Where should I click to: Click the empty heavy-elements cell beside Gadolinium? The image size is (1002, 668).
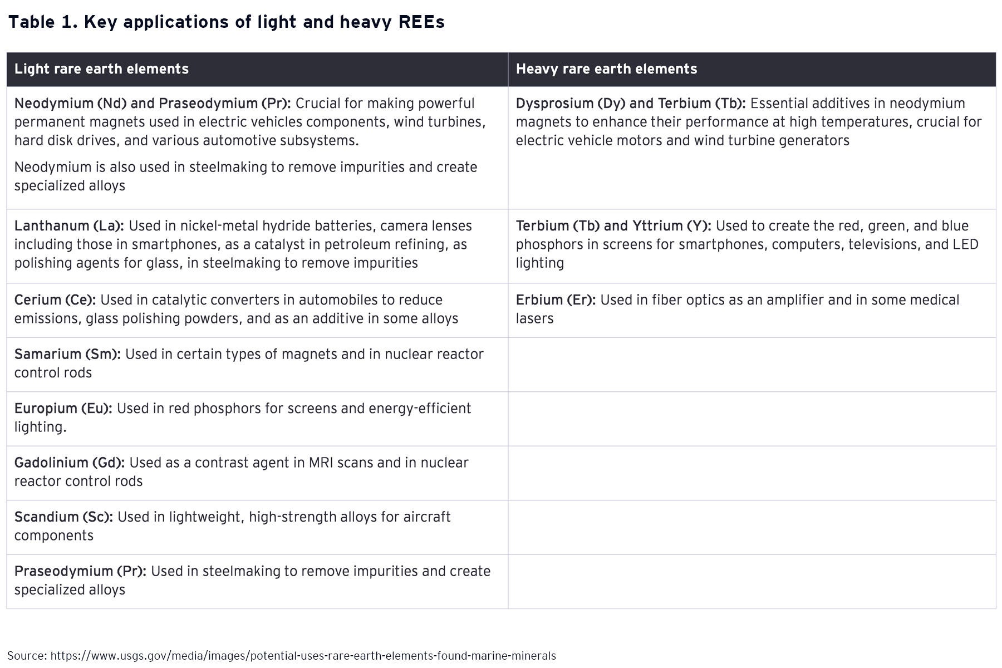click(x=751, y=473)
